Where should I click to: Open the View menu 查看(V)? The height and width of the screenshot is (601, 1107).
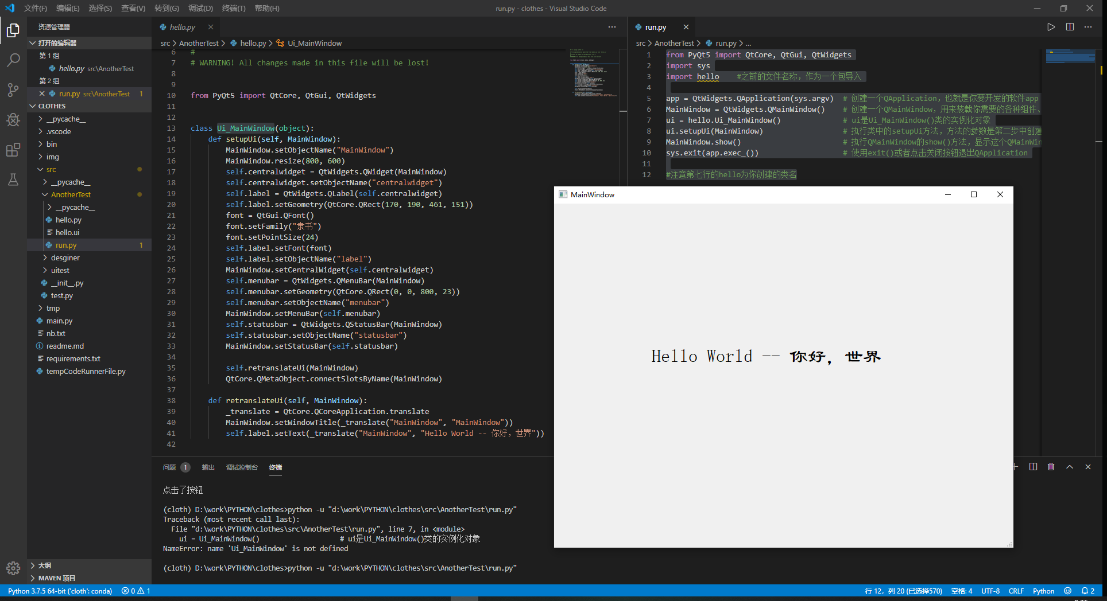(133, 8)
